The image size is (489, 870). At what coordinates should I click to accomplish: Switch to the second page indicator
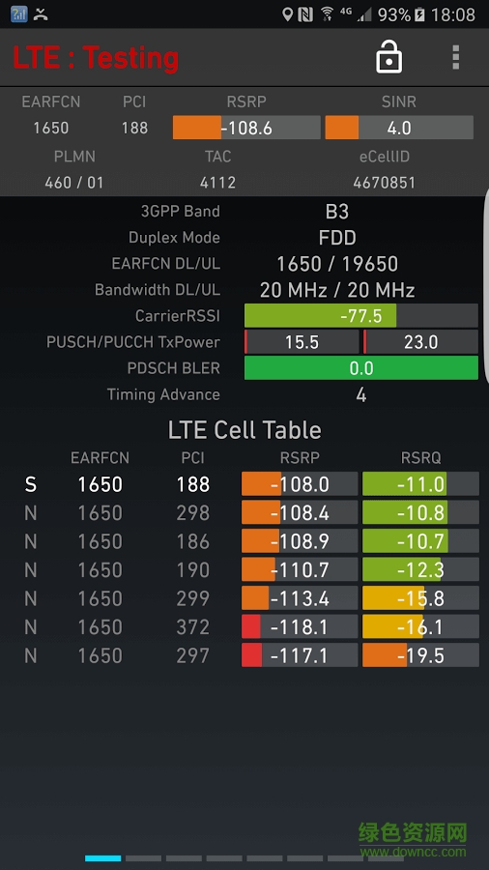[x=143, y=858]
